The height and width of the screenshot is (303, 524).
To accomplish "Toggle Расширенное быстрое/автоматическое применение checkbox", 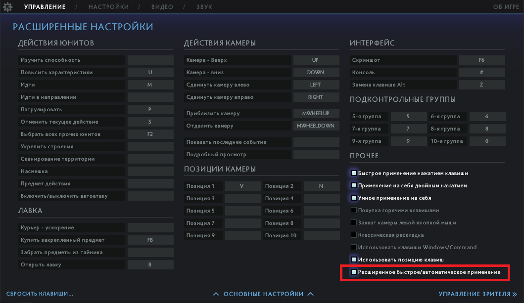I will [354, 272].
